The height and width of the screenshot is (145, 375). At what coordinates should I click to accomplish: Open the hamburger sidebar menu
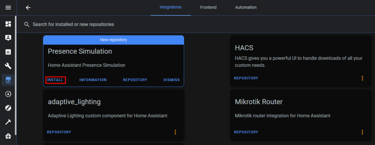(x=8, y=8)
